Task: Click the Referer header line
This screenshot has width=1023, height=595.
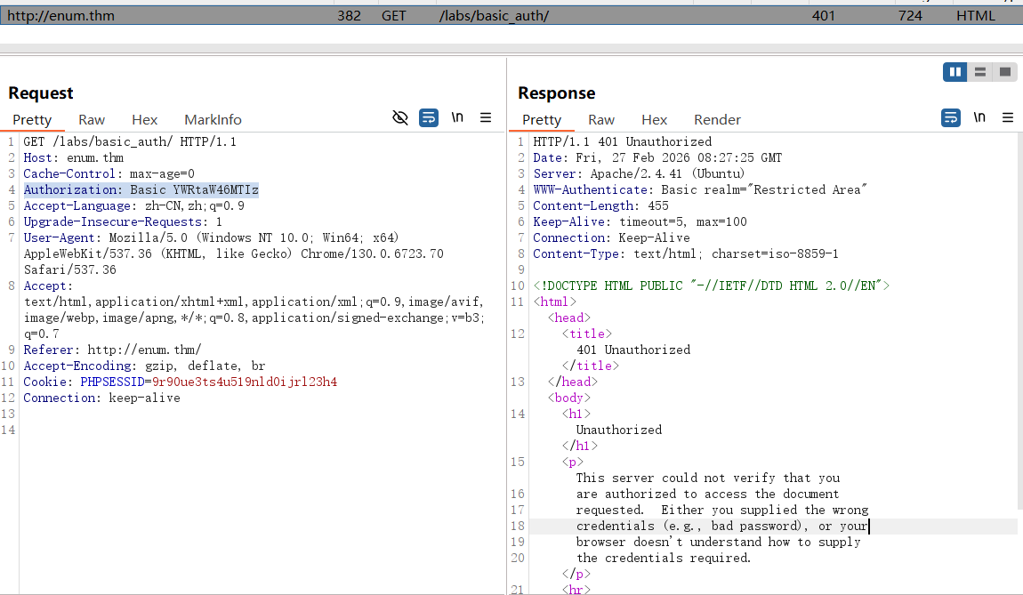Action: pos(112,350)
